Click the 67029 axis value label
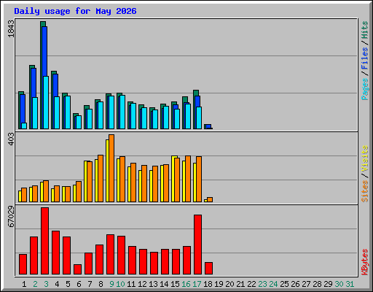The height and width of the screenshot is (292, 373). click(x=11, y=217)
